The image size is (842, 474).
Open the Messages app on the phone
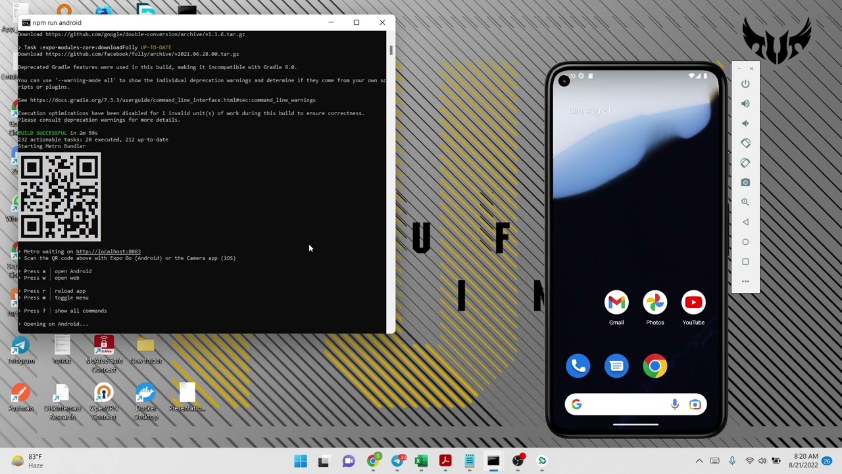click(x=616, y=366)
